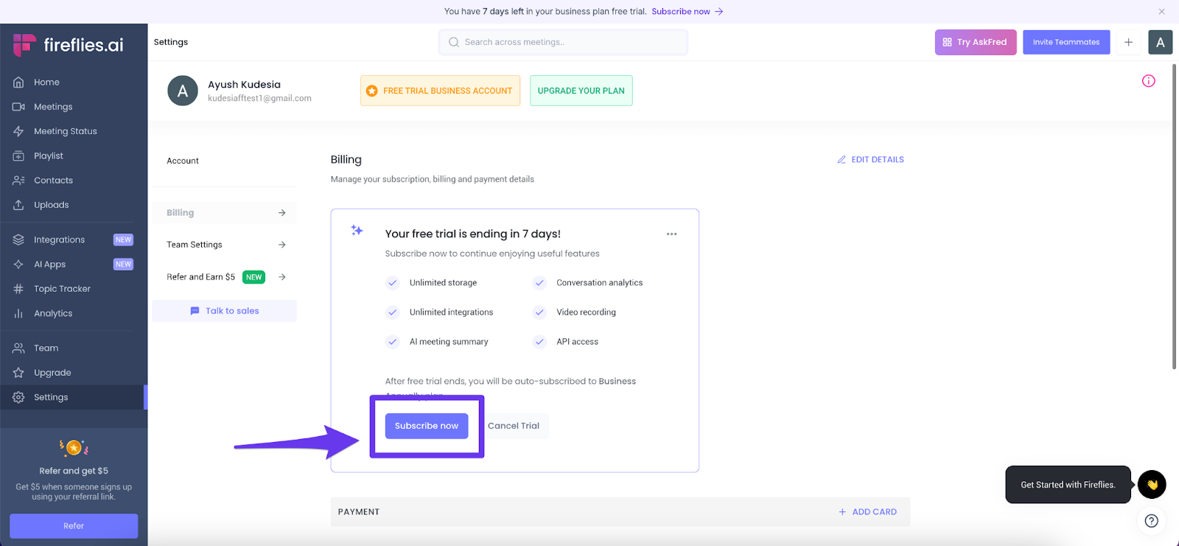Open Get Started with Fireflies tooltip

click(1068, 485)
